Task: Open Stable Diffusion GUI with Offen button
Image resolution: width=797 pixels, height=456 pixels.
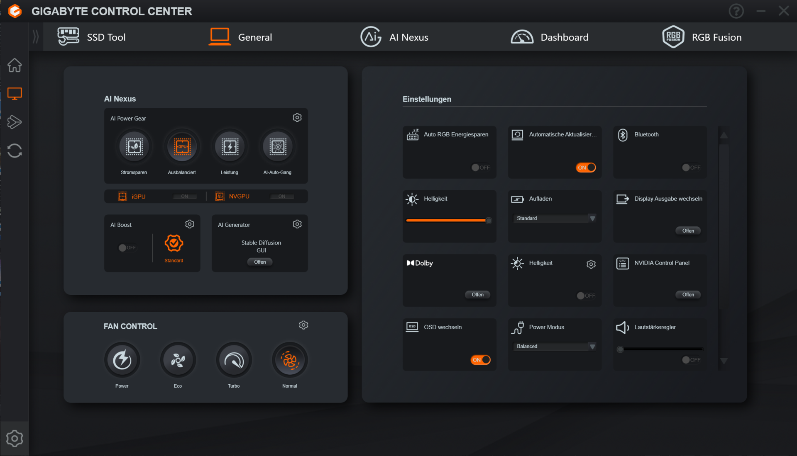Action: coord(260,262)
